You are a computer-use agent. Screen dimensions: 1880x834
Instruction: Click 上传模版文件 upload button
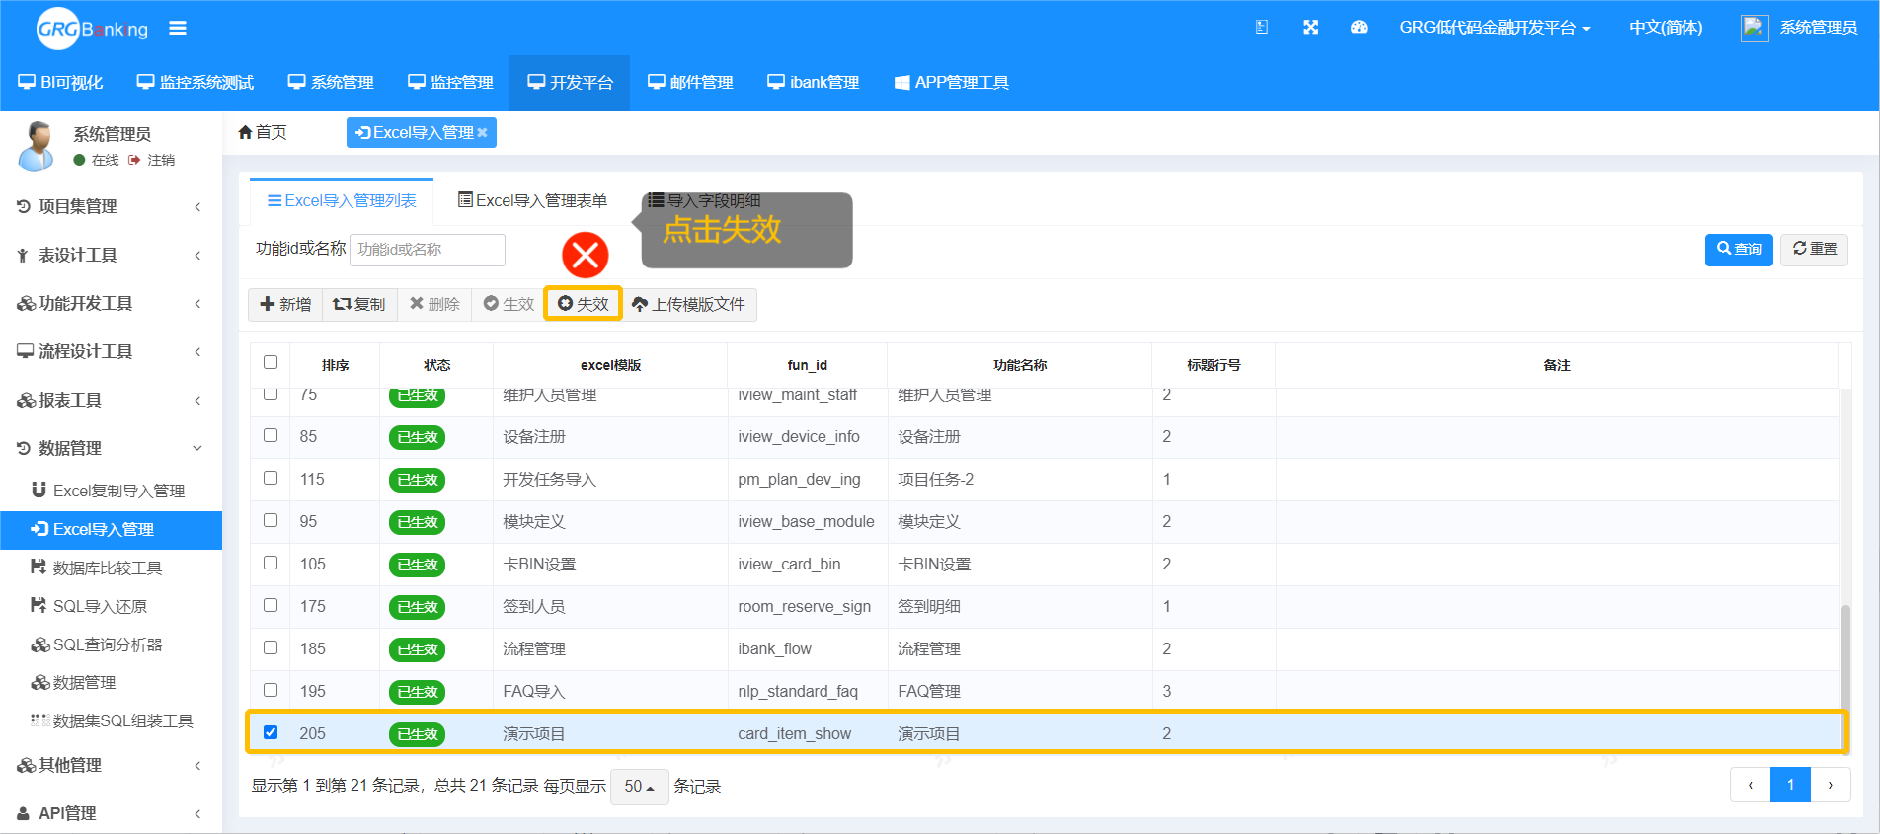[x=688, y=304]
